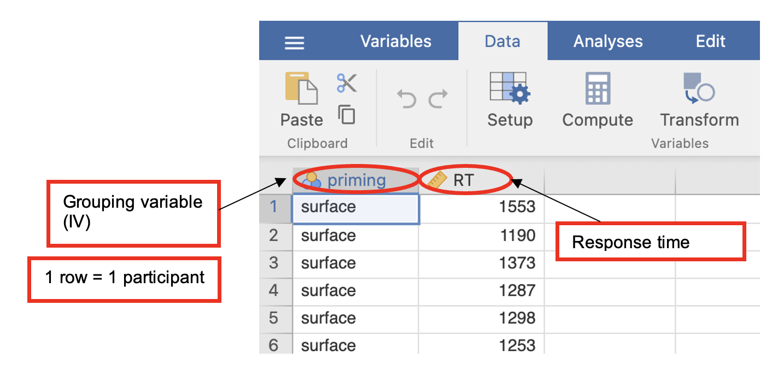772x375 pixels.
Task: Select row number 3 header
Action: [x=274, y=263]
